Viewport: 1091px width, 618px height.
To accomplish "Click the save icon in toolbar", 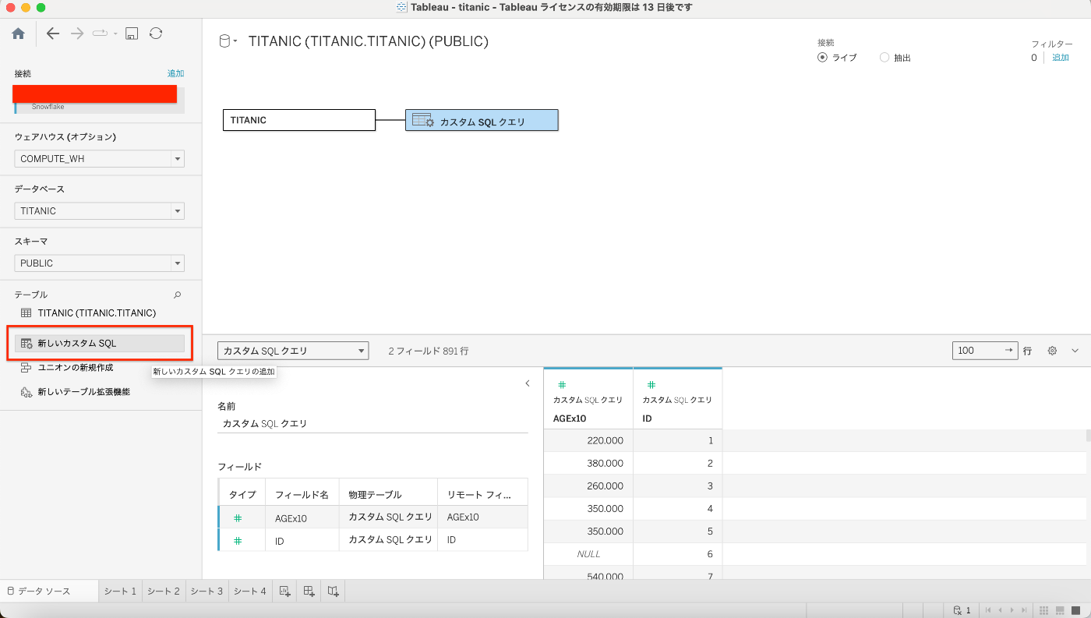I will 132,34.
